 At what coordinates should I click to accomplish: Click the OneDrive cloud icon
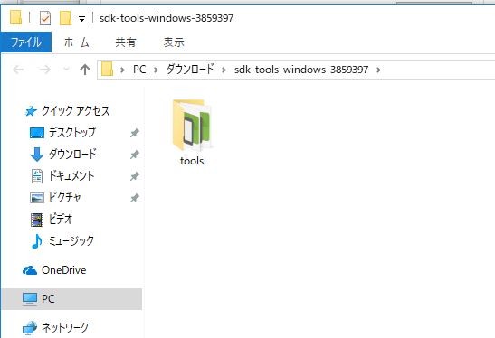pos(30,270)
